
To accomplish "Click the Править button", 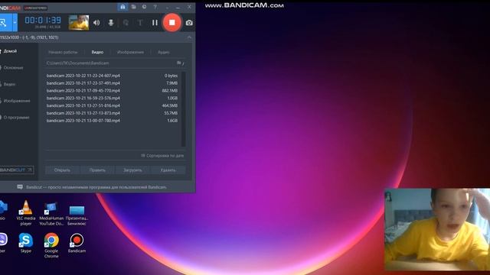I will (97, 170).
